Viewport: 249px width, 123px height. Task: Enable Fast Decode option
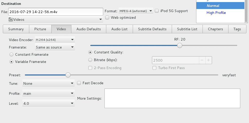tap(79, 83)
